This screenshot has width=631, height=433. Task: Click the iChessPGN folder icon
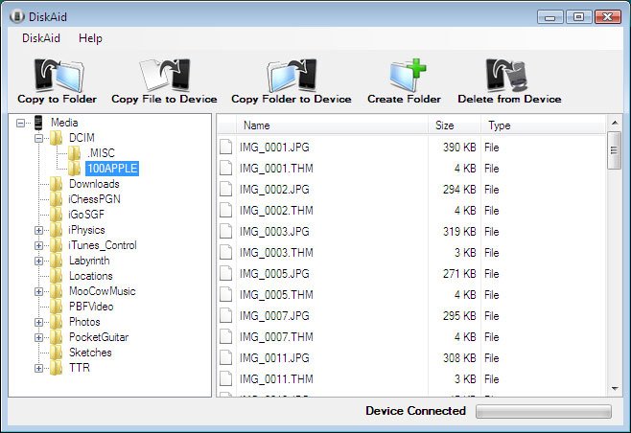tap(57, 199)
